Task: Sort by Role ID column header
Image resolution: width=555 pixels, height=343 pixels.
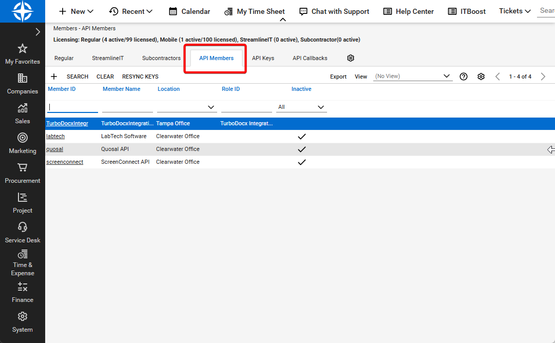Action: pyautogui.click(x=231, y=89)
